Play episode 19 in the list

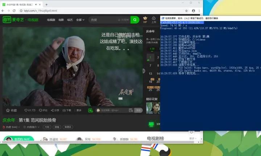150,82
